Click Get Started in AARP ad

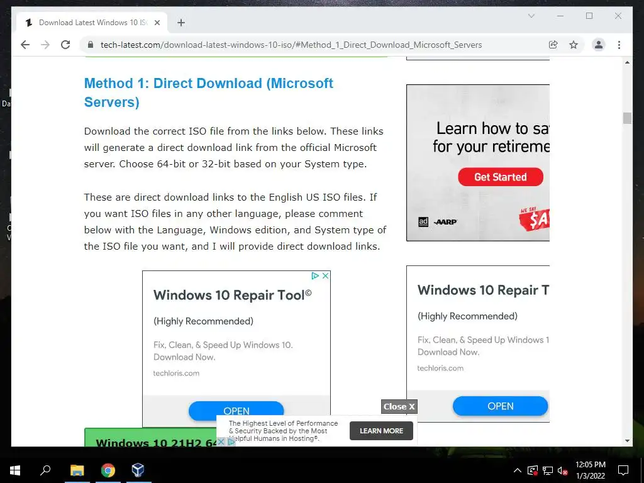(500, 177)
